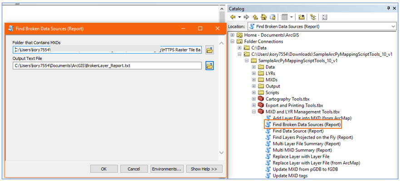
Task: Select Folder Connections tree item
Action: [263, 41]
